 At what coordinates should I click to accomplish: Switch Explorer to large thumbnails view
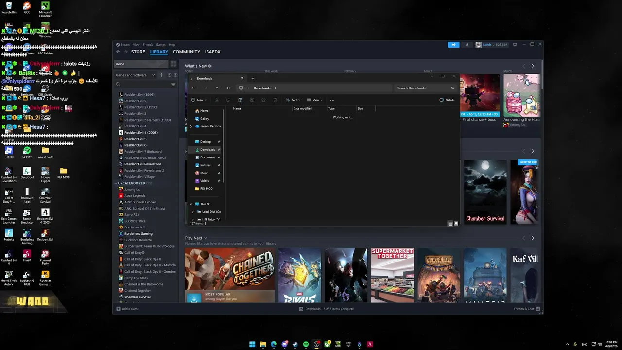click(x=456, y=224)
